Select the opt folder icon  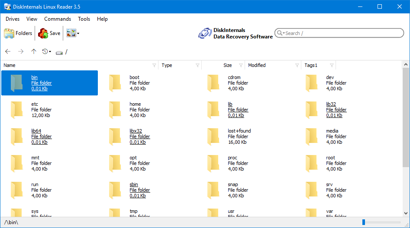(115, 164)
